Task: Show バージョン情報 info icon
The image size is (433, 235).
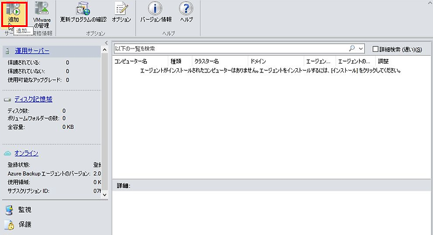Action: 156,8
